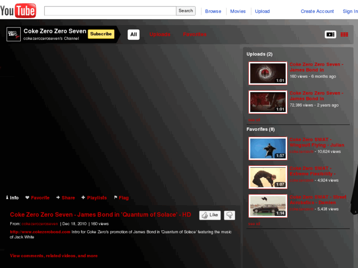Click the Like thumbs-up button
Image resolution: width=358 pixels, height=268 pixels.
[210, 215]
